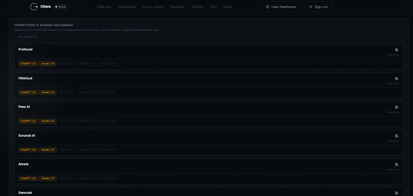Open the Pricing page

pos(197,7)
